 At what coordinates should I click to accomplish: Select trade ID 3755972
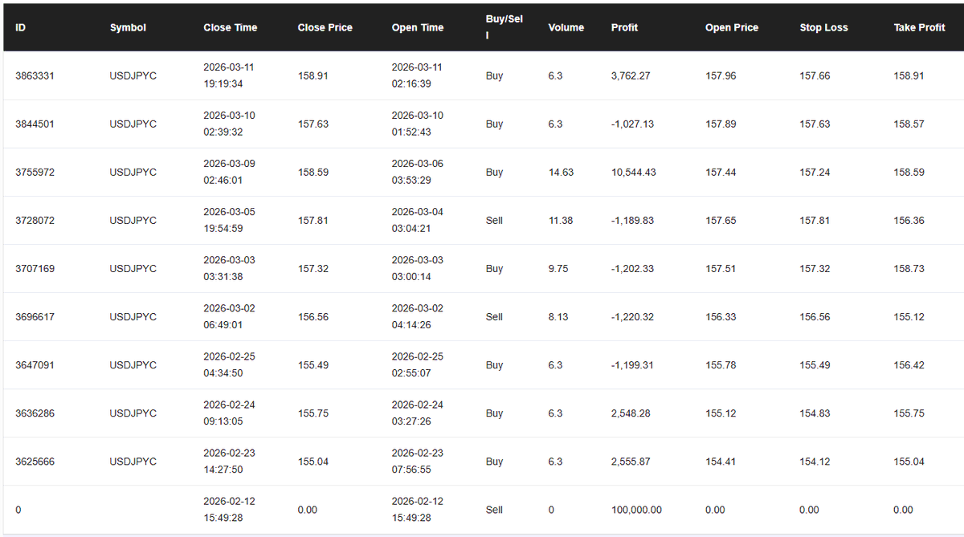click(35, 172)
